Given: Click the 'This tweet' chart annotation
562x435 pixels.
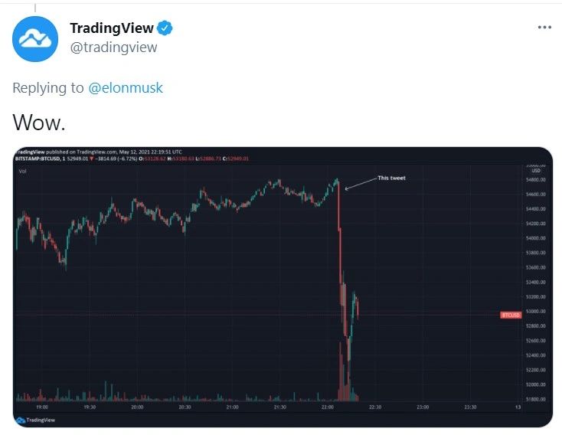Looking at the screenshot, I should (391, 178).
